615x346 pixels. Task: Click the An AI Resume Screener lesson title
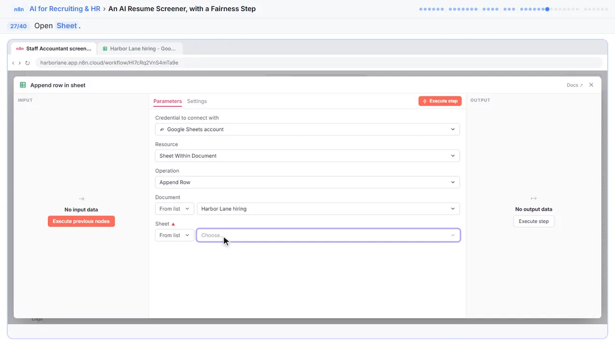(182, 9)
